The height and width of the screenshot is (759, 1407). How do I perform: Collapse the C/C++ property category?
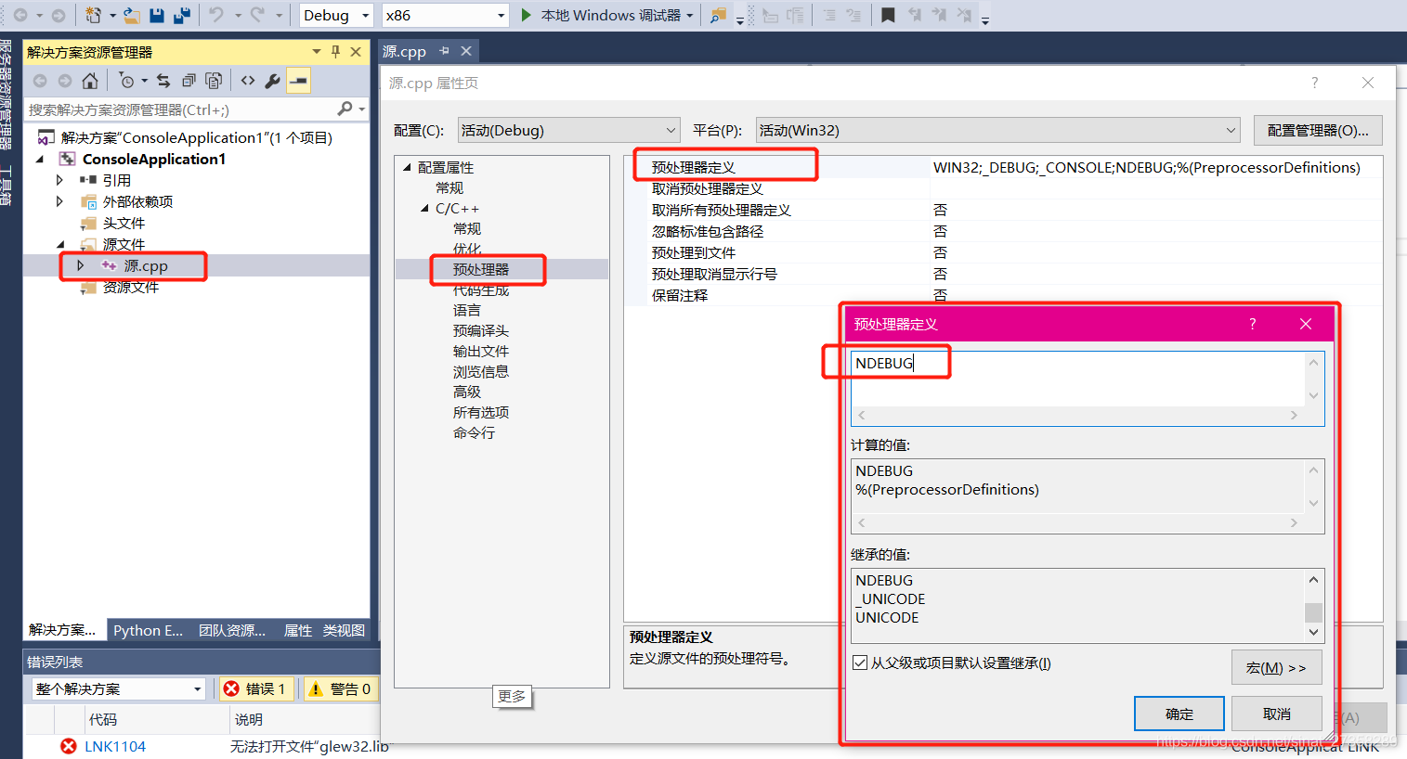424,209
